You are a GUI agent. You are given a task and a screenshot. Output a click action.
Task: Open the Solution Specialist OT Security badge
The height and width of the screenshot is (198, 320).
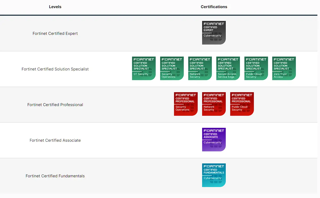point(144,68)
